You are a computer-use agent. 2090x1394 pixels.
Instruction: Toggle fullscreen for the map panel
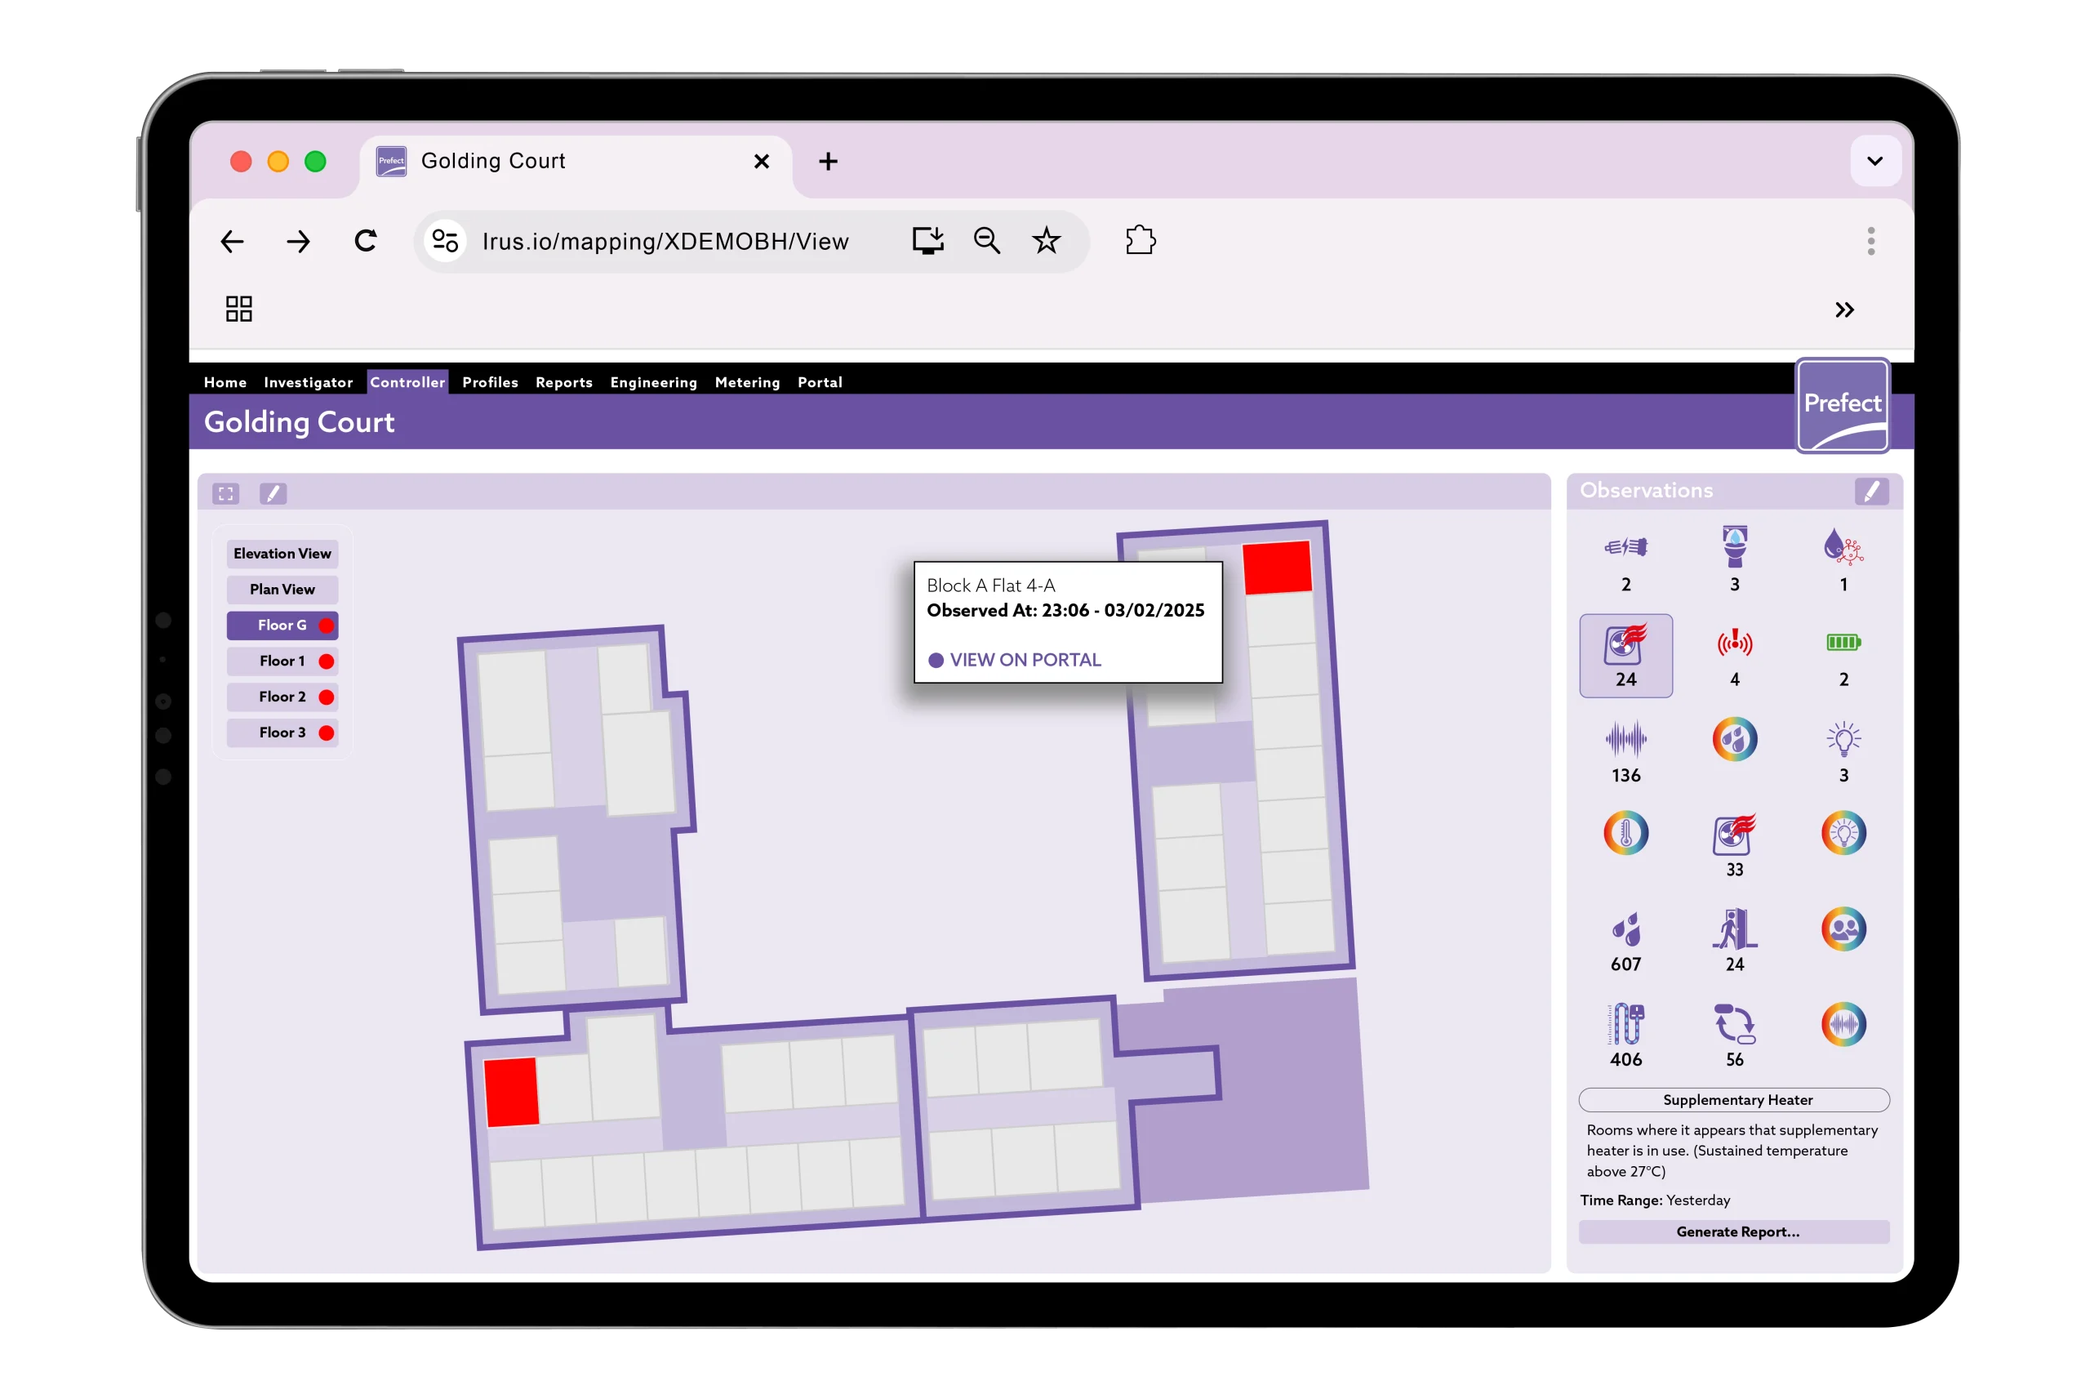[x=225, y=493]
